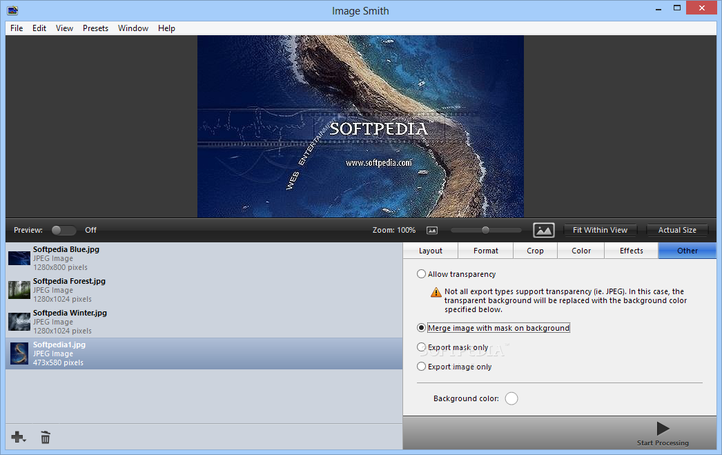Click the 'Zoom: 100%' label

pyautogui.click(x=393, y=230)
